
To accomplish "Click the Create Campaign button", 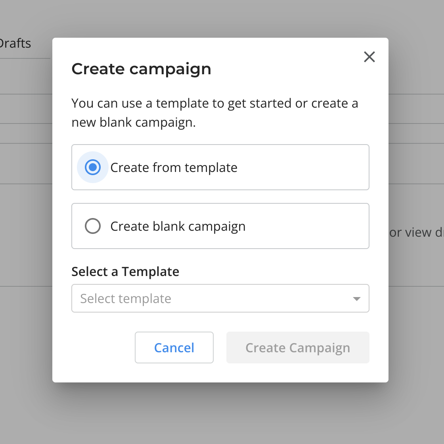I will (298, 347).
